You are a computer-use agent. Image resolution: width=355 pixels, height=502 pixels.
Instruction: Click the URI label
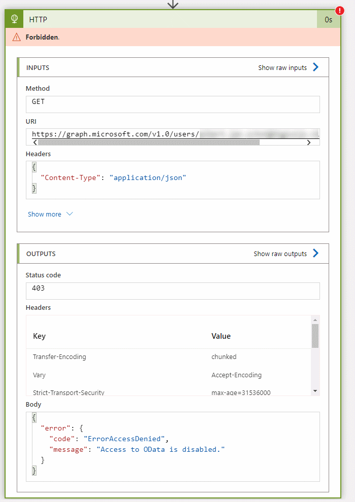tap(31, 121)
